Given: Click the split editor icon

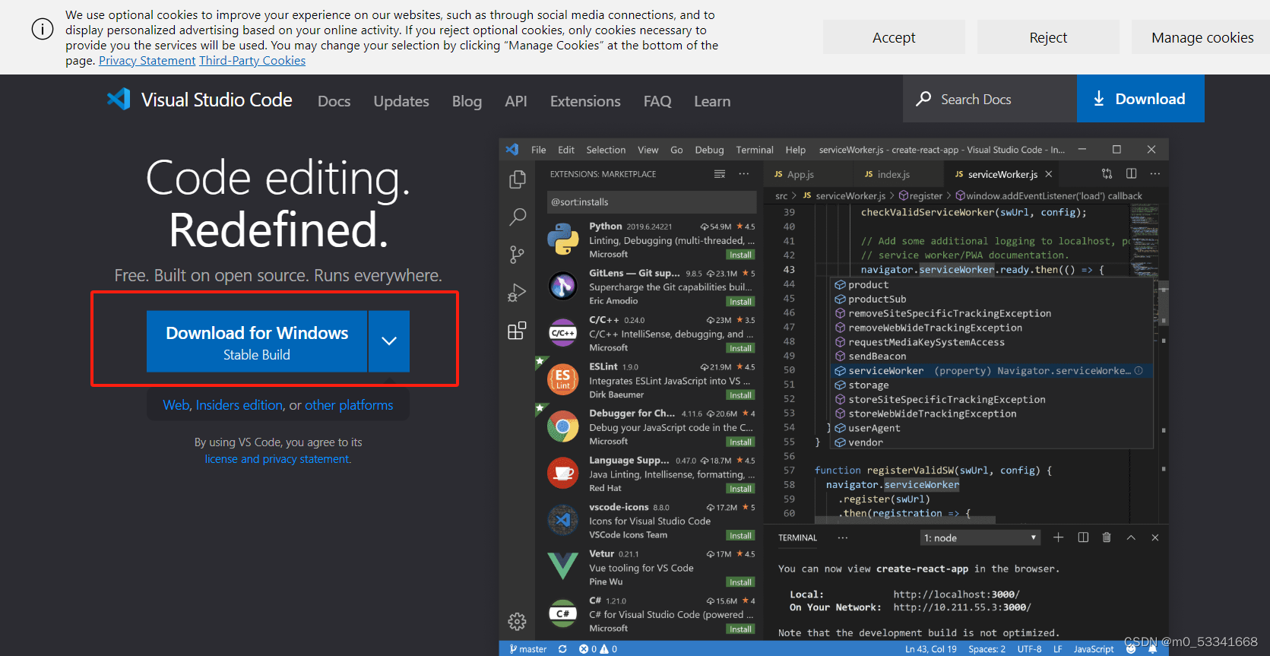Looking at the screenshot, I should (x=1131, y=174).
